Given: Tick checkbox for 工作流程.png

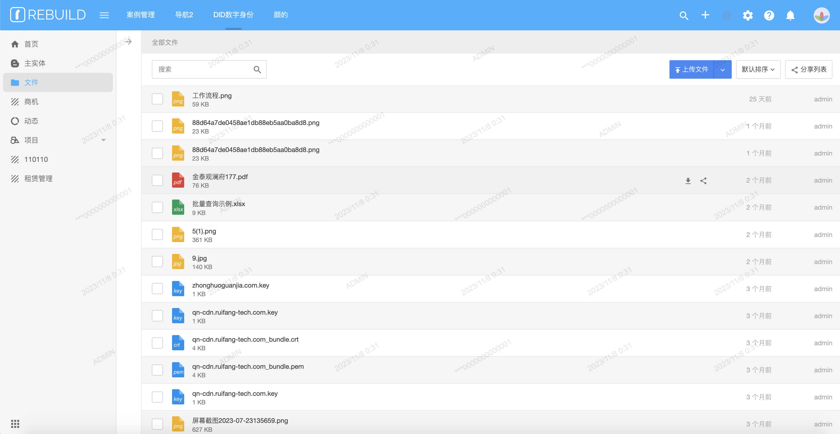Looking at the screenshot, I should tap(157, 99).
